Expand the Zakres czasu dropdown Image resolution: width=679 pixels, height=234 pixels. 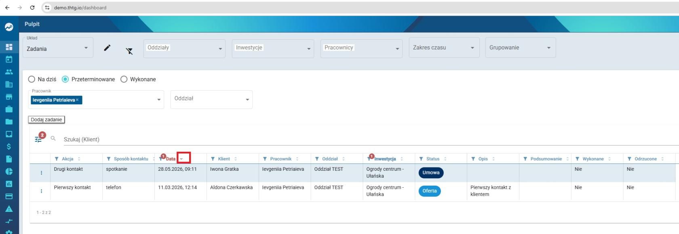point(444,48)
